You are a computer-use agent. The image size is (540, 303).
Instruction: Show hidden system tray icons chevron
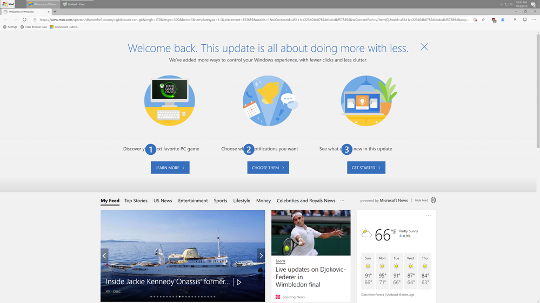(501, 4)
